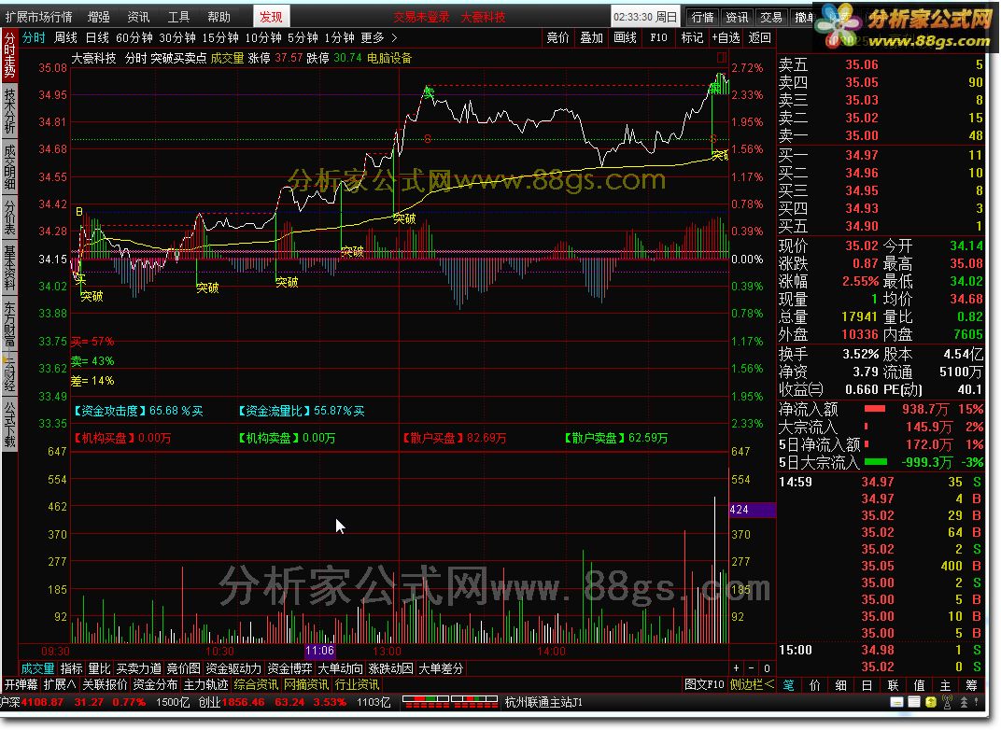Click the 行情 top-right button
The image size is (1001, 730).
coord(702,17)
